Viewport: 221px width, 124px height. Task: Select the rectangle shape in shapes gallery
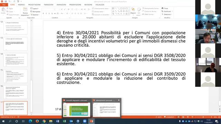[121, 9]
